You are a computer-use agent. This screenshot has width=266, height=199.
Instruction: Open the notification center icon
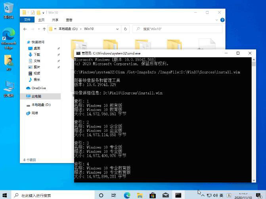tap(259, 195)
